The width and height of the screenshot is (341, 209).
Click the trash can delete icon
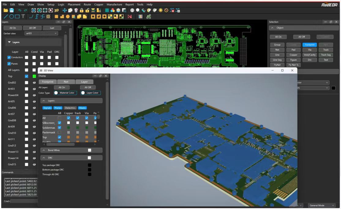76,10
